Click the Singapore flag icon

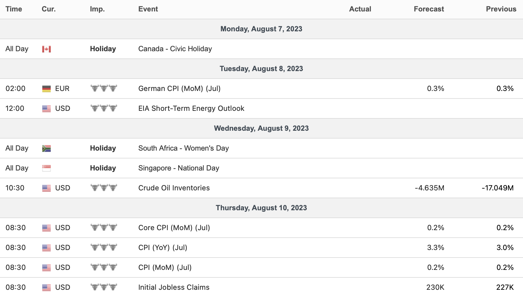[x=47, y=168]
